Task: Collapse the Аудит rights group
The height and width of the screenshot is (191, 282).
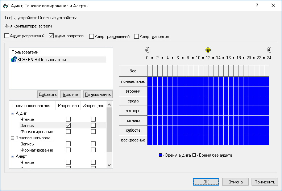Action: click(13, 113)
